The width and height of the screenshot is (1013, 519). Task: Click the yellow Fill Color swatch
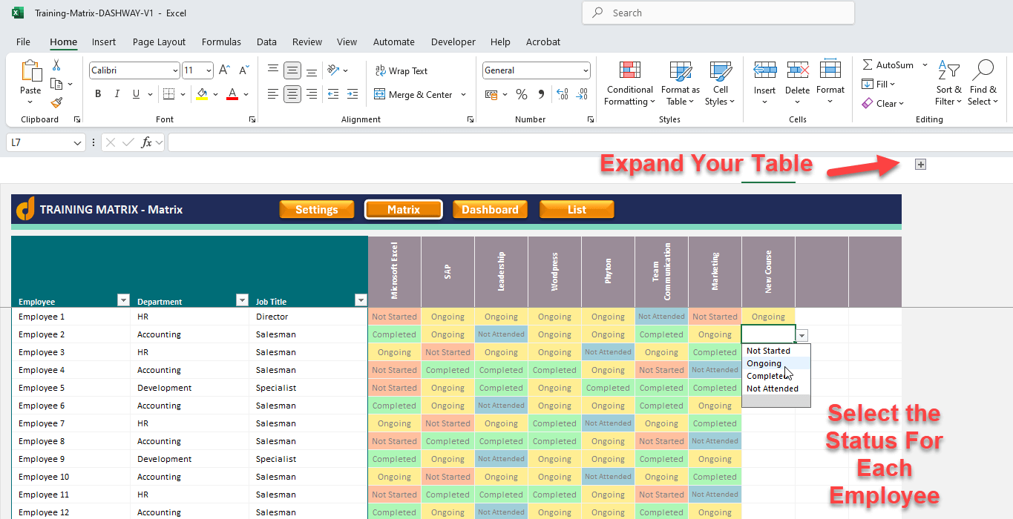pos(202,94)
